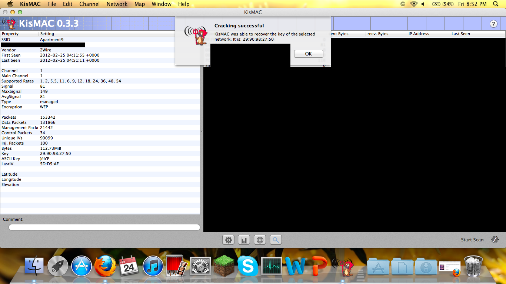Open the Trash in the dock
This screenshot has height=284, width=506.
[x=473, y=266]
